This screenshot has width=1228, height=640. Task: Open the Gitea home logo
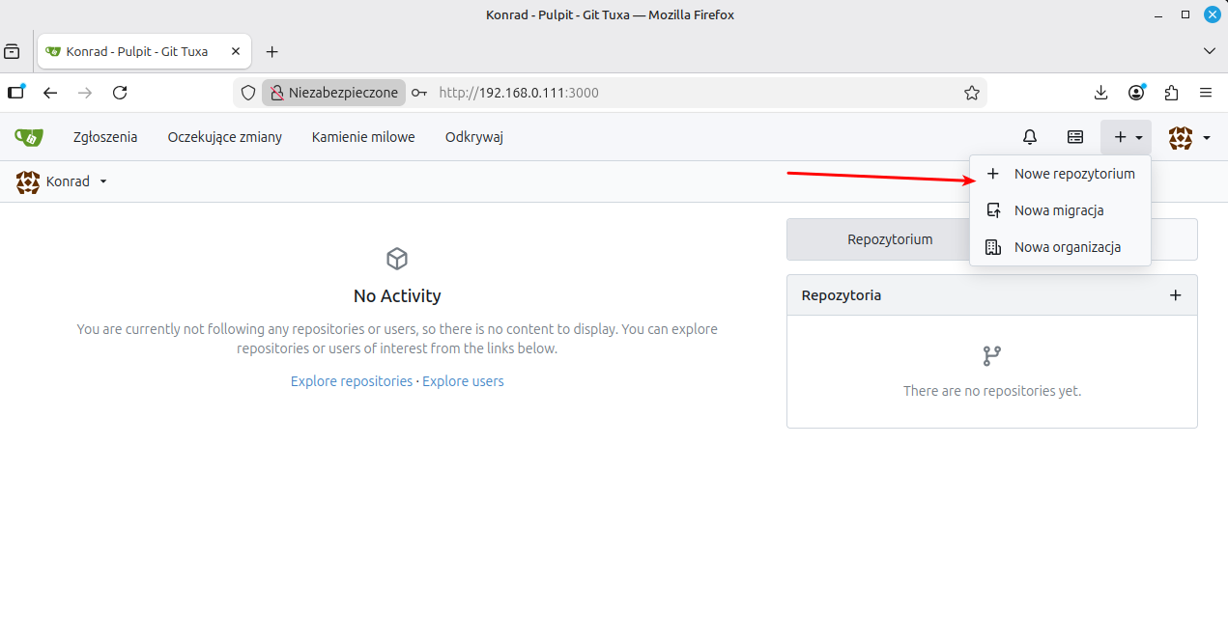click(x=29, y=137)
